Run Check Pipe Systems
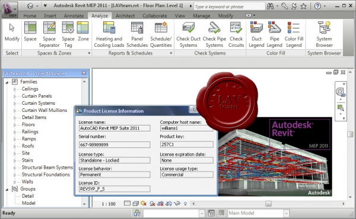The height and width of the screenshot is (219, 356). pyautogui.click(x=214, y=34)
